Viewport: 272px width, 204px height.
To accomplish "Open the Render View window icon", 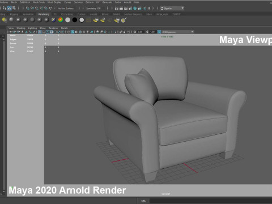I will pos(117,8).
